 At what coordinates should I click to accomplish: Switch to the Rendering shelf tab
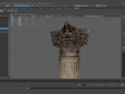31,8
